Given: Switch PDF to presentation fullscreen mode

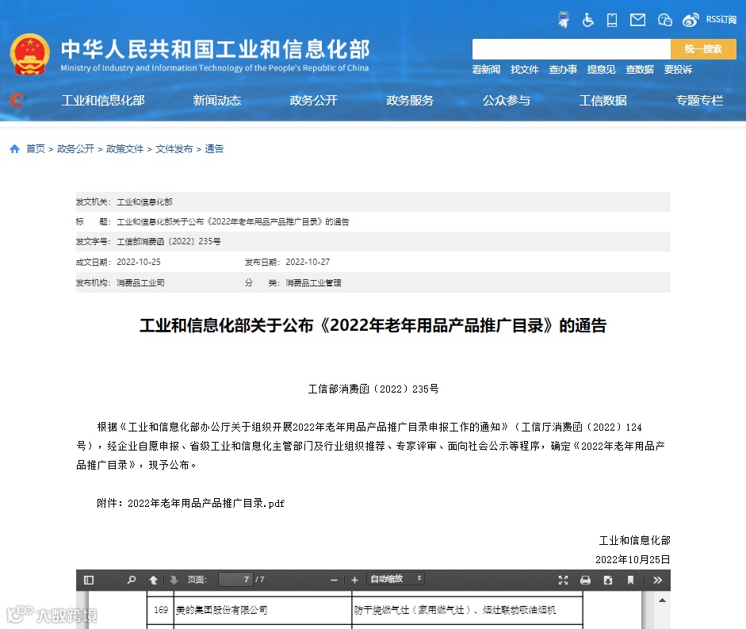Looking at the screenshot, I should [564, 580].
